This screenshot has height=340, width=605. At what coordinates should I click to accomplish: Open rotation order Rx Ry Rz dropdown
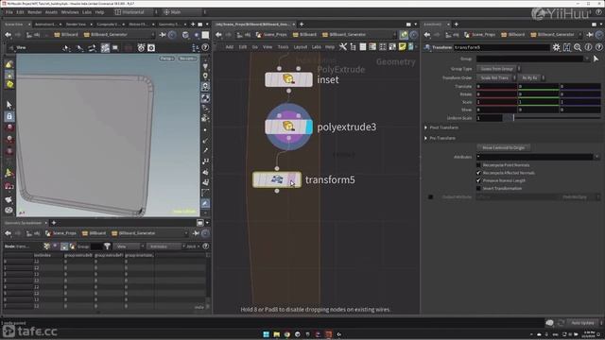531,77
